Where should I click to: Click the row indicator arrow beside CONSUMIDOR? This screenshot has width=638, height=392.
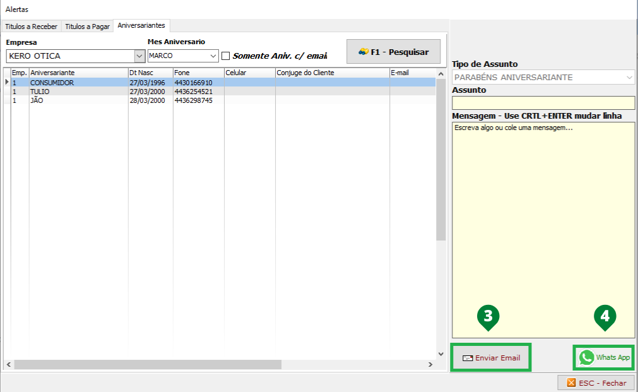coord(7,82)
